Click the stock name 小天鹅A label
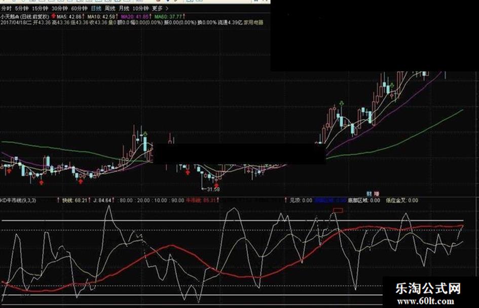Screen dimensions: 479x308 pos(10,17)
